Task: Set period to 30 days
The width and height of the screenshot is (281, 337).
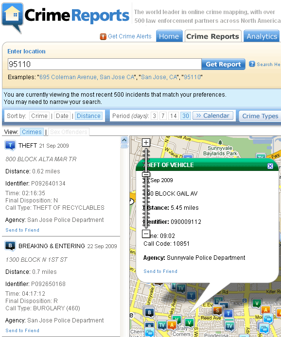Action: tap(185, 116)
